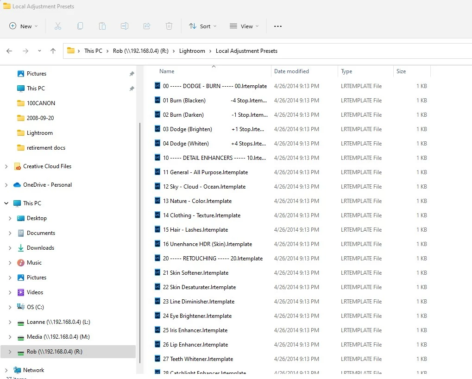472x379 pixels.
Task: Click icon of 11 General - All Purpose file
Action: (157, 172)
